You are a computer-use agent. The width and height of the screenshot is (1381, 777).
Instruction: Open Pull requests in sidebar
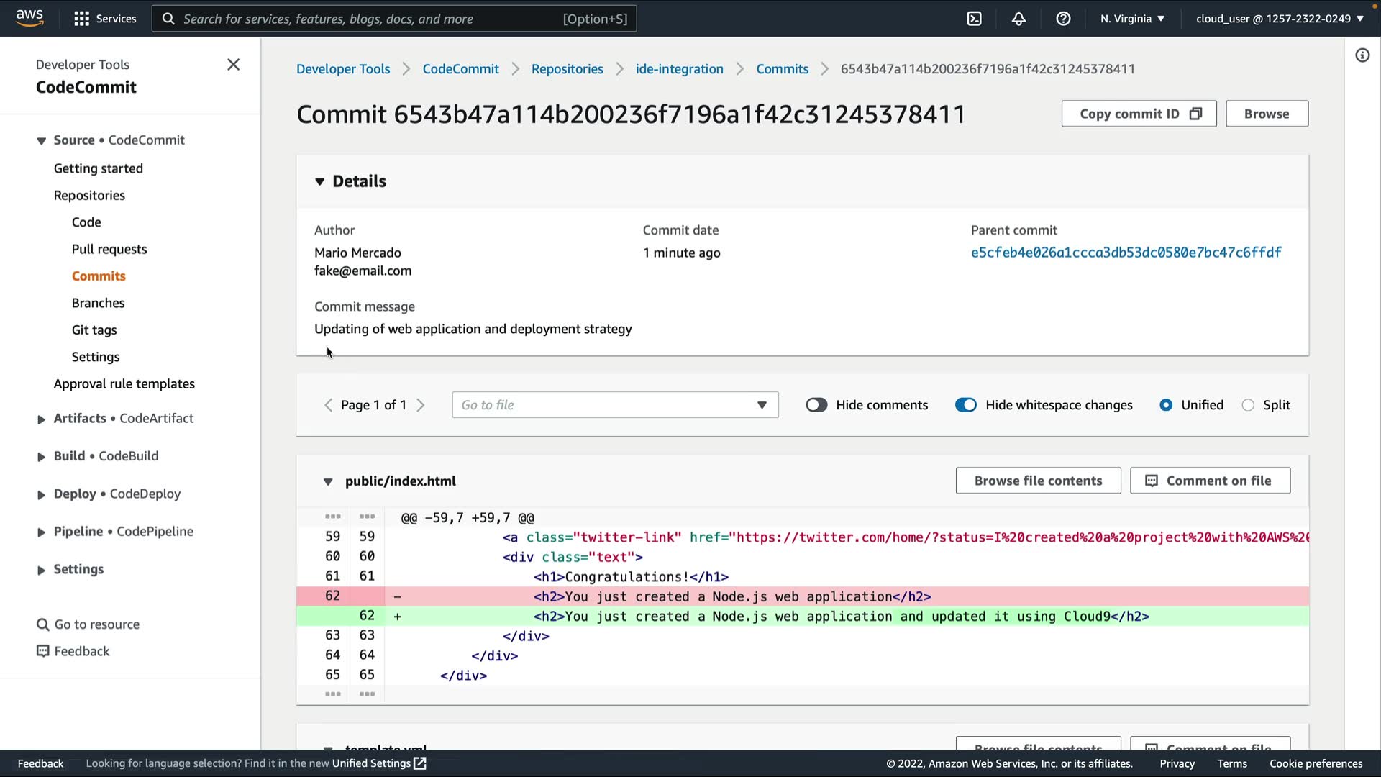109,249
